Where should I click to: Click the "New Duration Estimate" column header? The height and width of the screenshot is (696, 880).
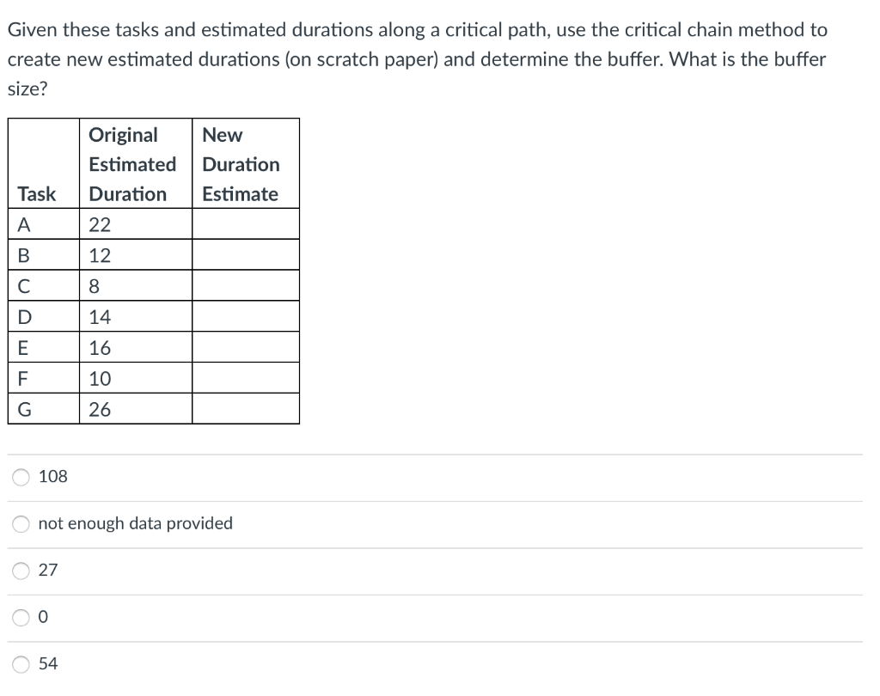[243, 163]
